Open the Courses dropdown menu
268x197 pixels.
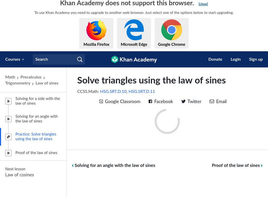15,59
